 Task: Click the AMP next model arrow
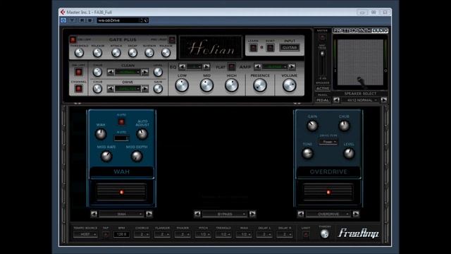point(292,67)
